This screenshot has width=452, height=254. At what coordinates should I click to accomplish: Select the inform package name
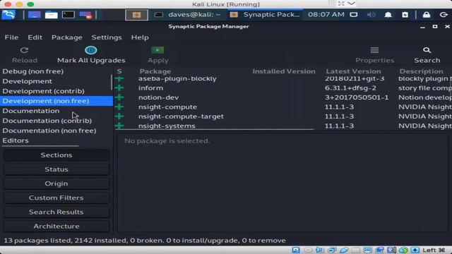150,87
